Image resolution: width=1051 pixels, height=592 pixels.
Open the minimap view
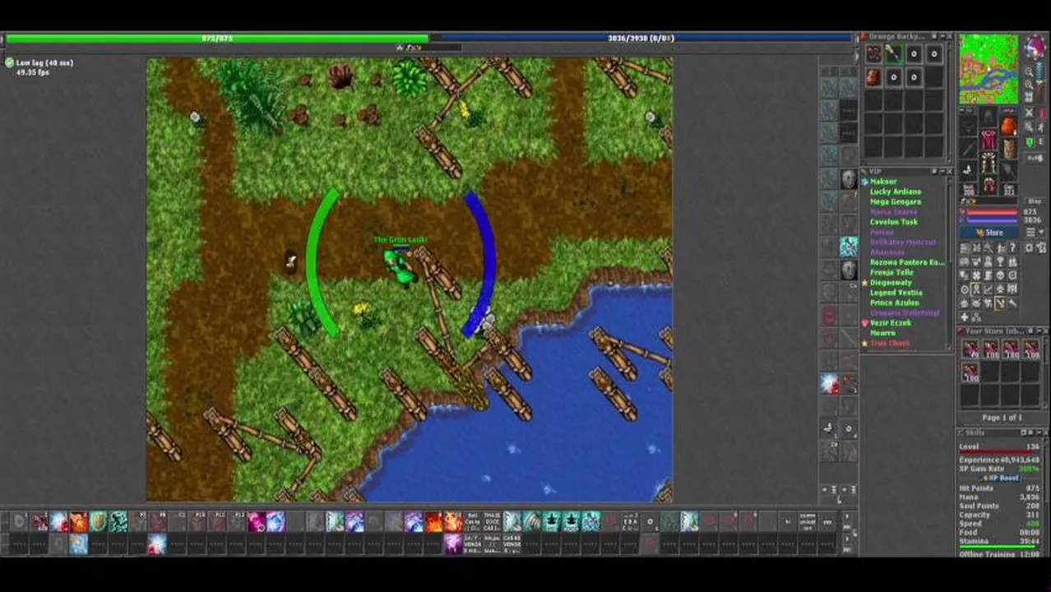point(988,69)
